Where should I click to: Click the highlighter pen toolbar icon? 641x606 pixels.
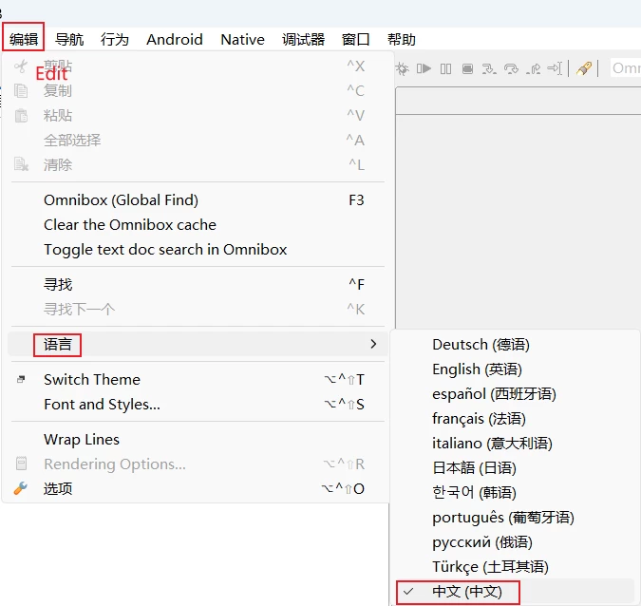click(585, 68)
